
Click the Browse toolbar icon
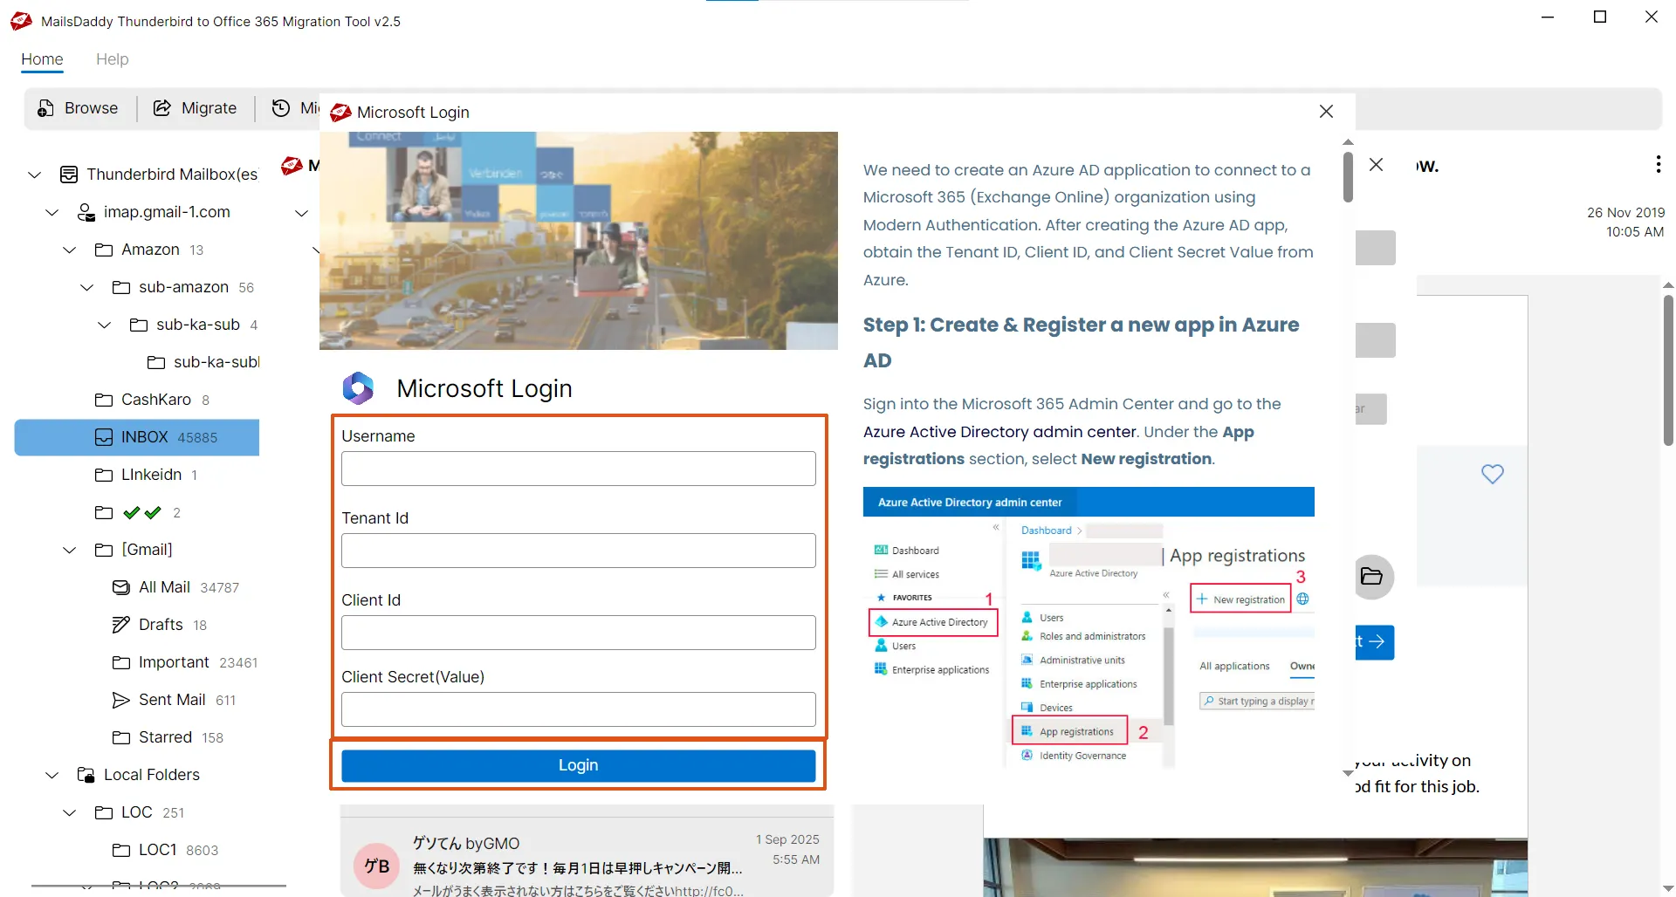[x=45, y=107]
